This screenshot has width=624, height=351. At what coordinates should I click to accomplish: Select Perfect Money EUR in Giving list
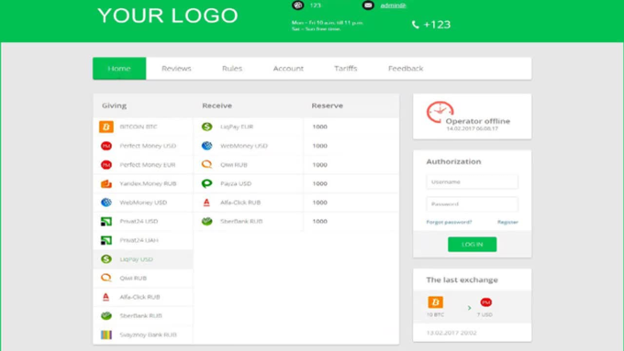147,165
